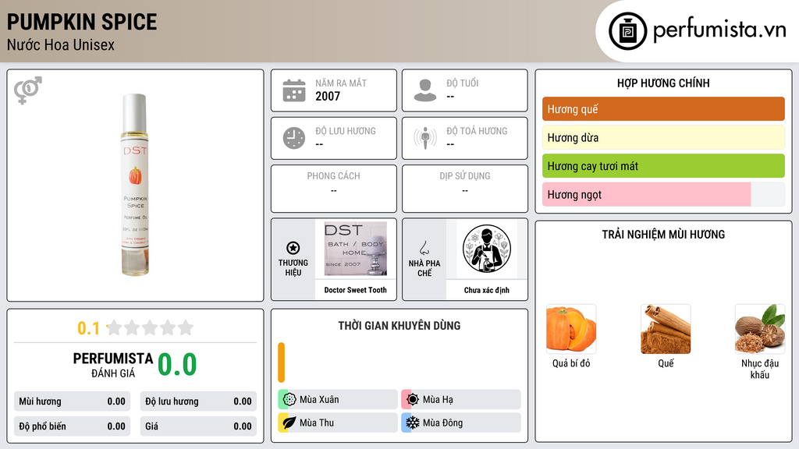
Task: Select the Quả bí đỏ pumpkin note image
Action: coord(571,329)
